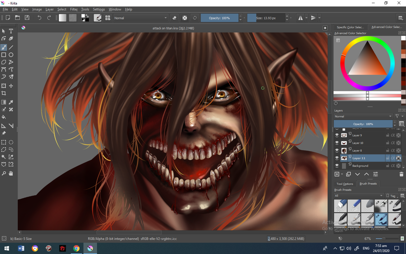Open the File menu
Image resolution: width=406 pixels, height=254 pixels.
pos(5,9)
